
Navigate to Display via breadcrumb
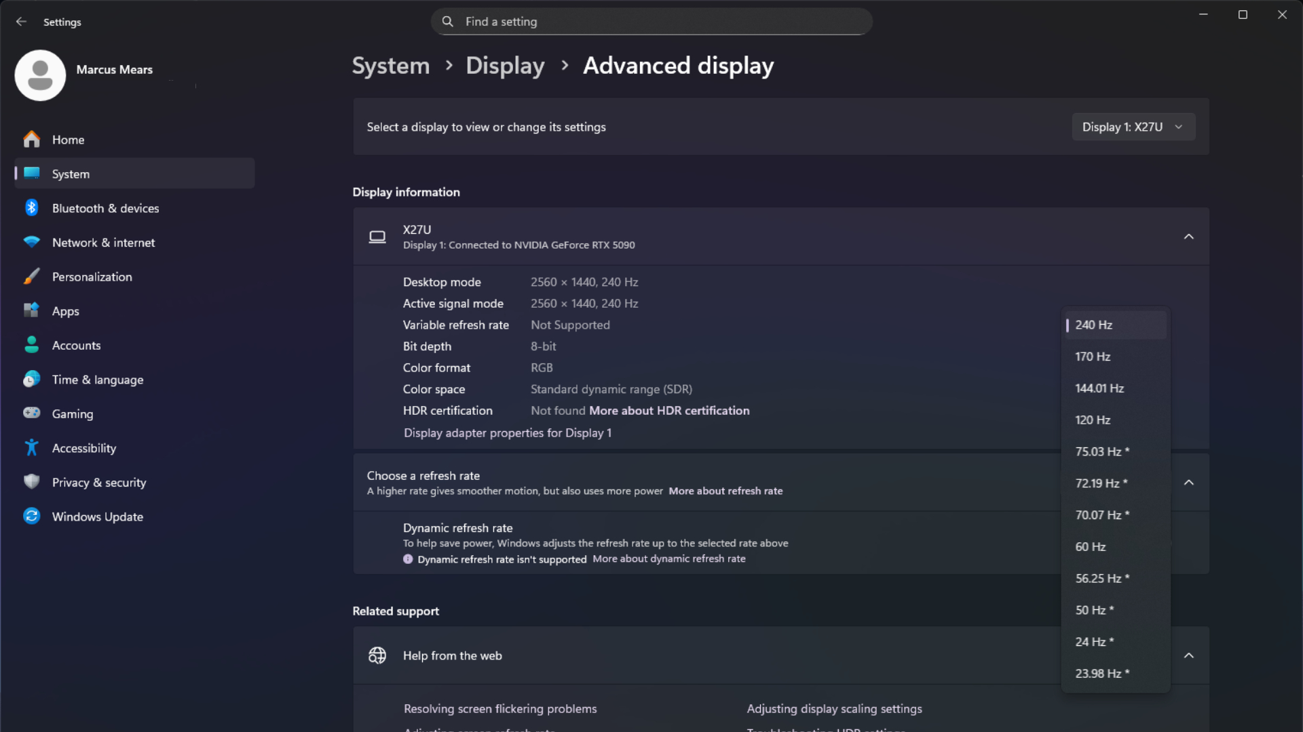point(505,65)
